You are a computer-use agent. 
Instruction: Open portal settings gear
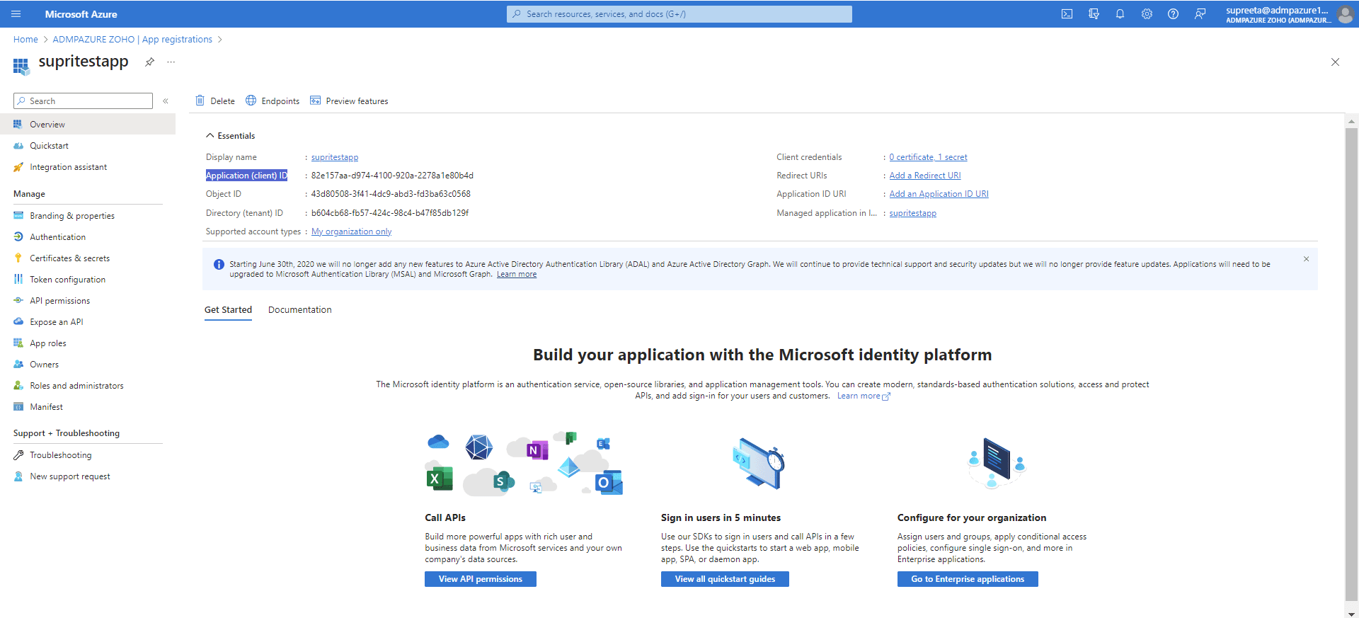[1147, 14]
